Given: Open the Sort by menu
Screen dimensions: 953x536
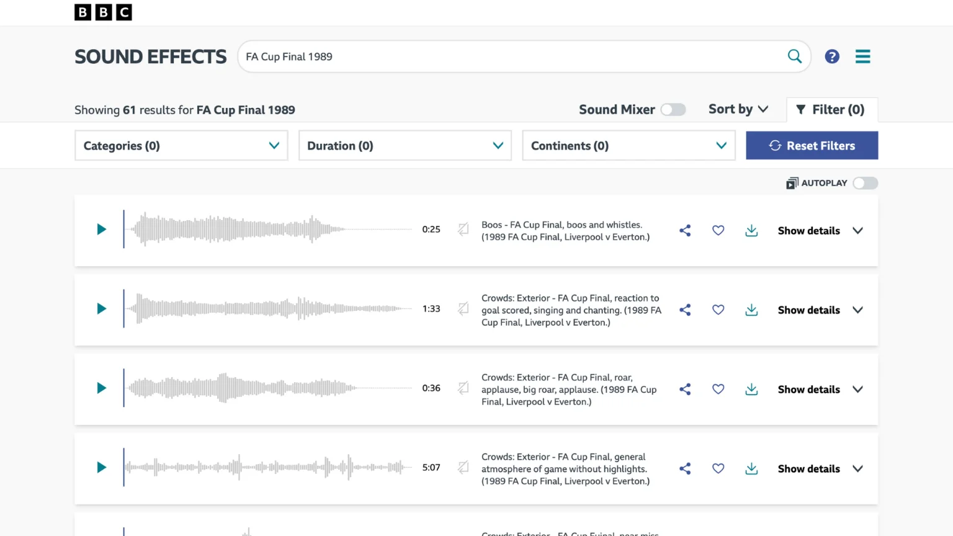Looking at the screenshot, I should (738, 110).
